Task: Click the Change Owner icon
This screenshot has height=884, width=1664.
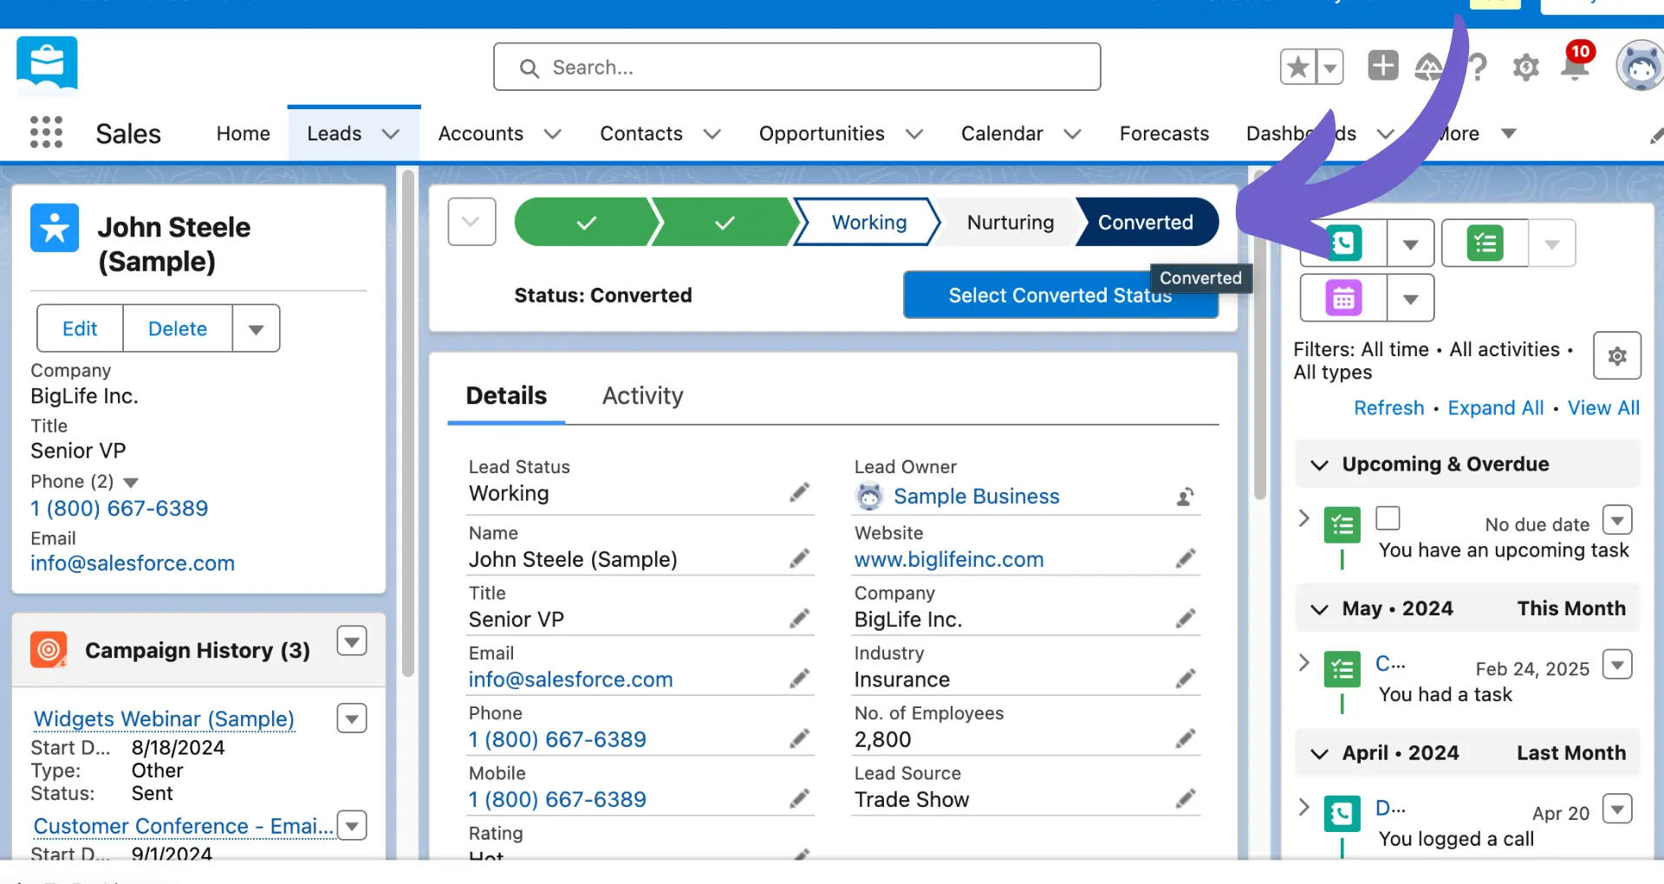Action: (x=1186, y=497)
